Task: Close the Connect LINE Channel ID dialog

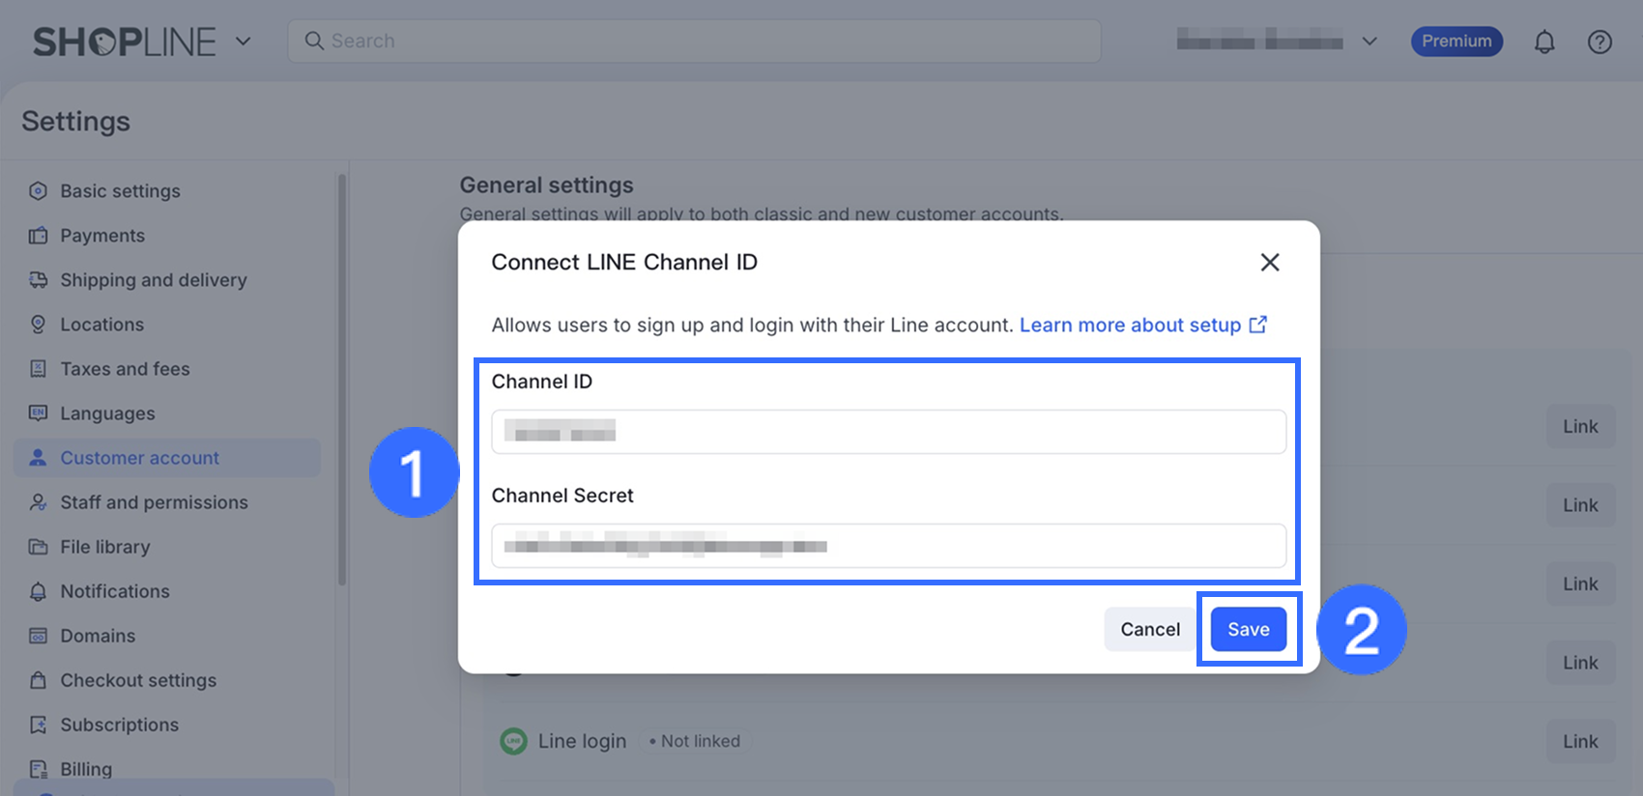Action: (1270, 262)
